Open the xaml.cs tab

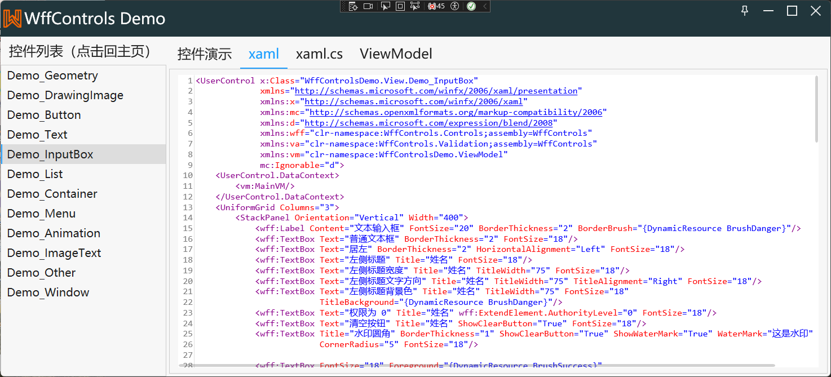tap(320, 54)
